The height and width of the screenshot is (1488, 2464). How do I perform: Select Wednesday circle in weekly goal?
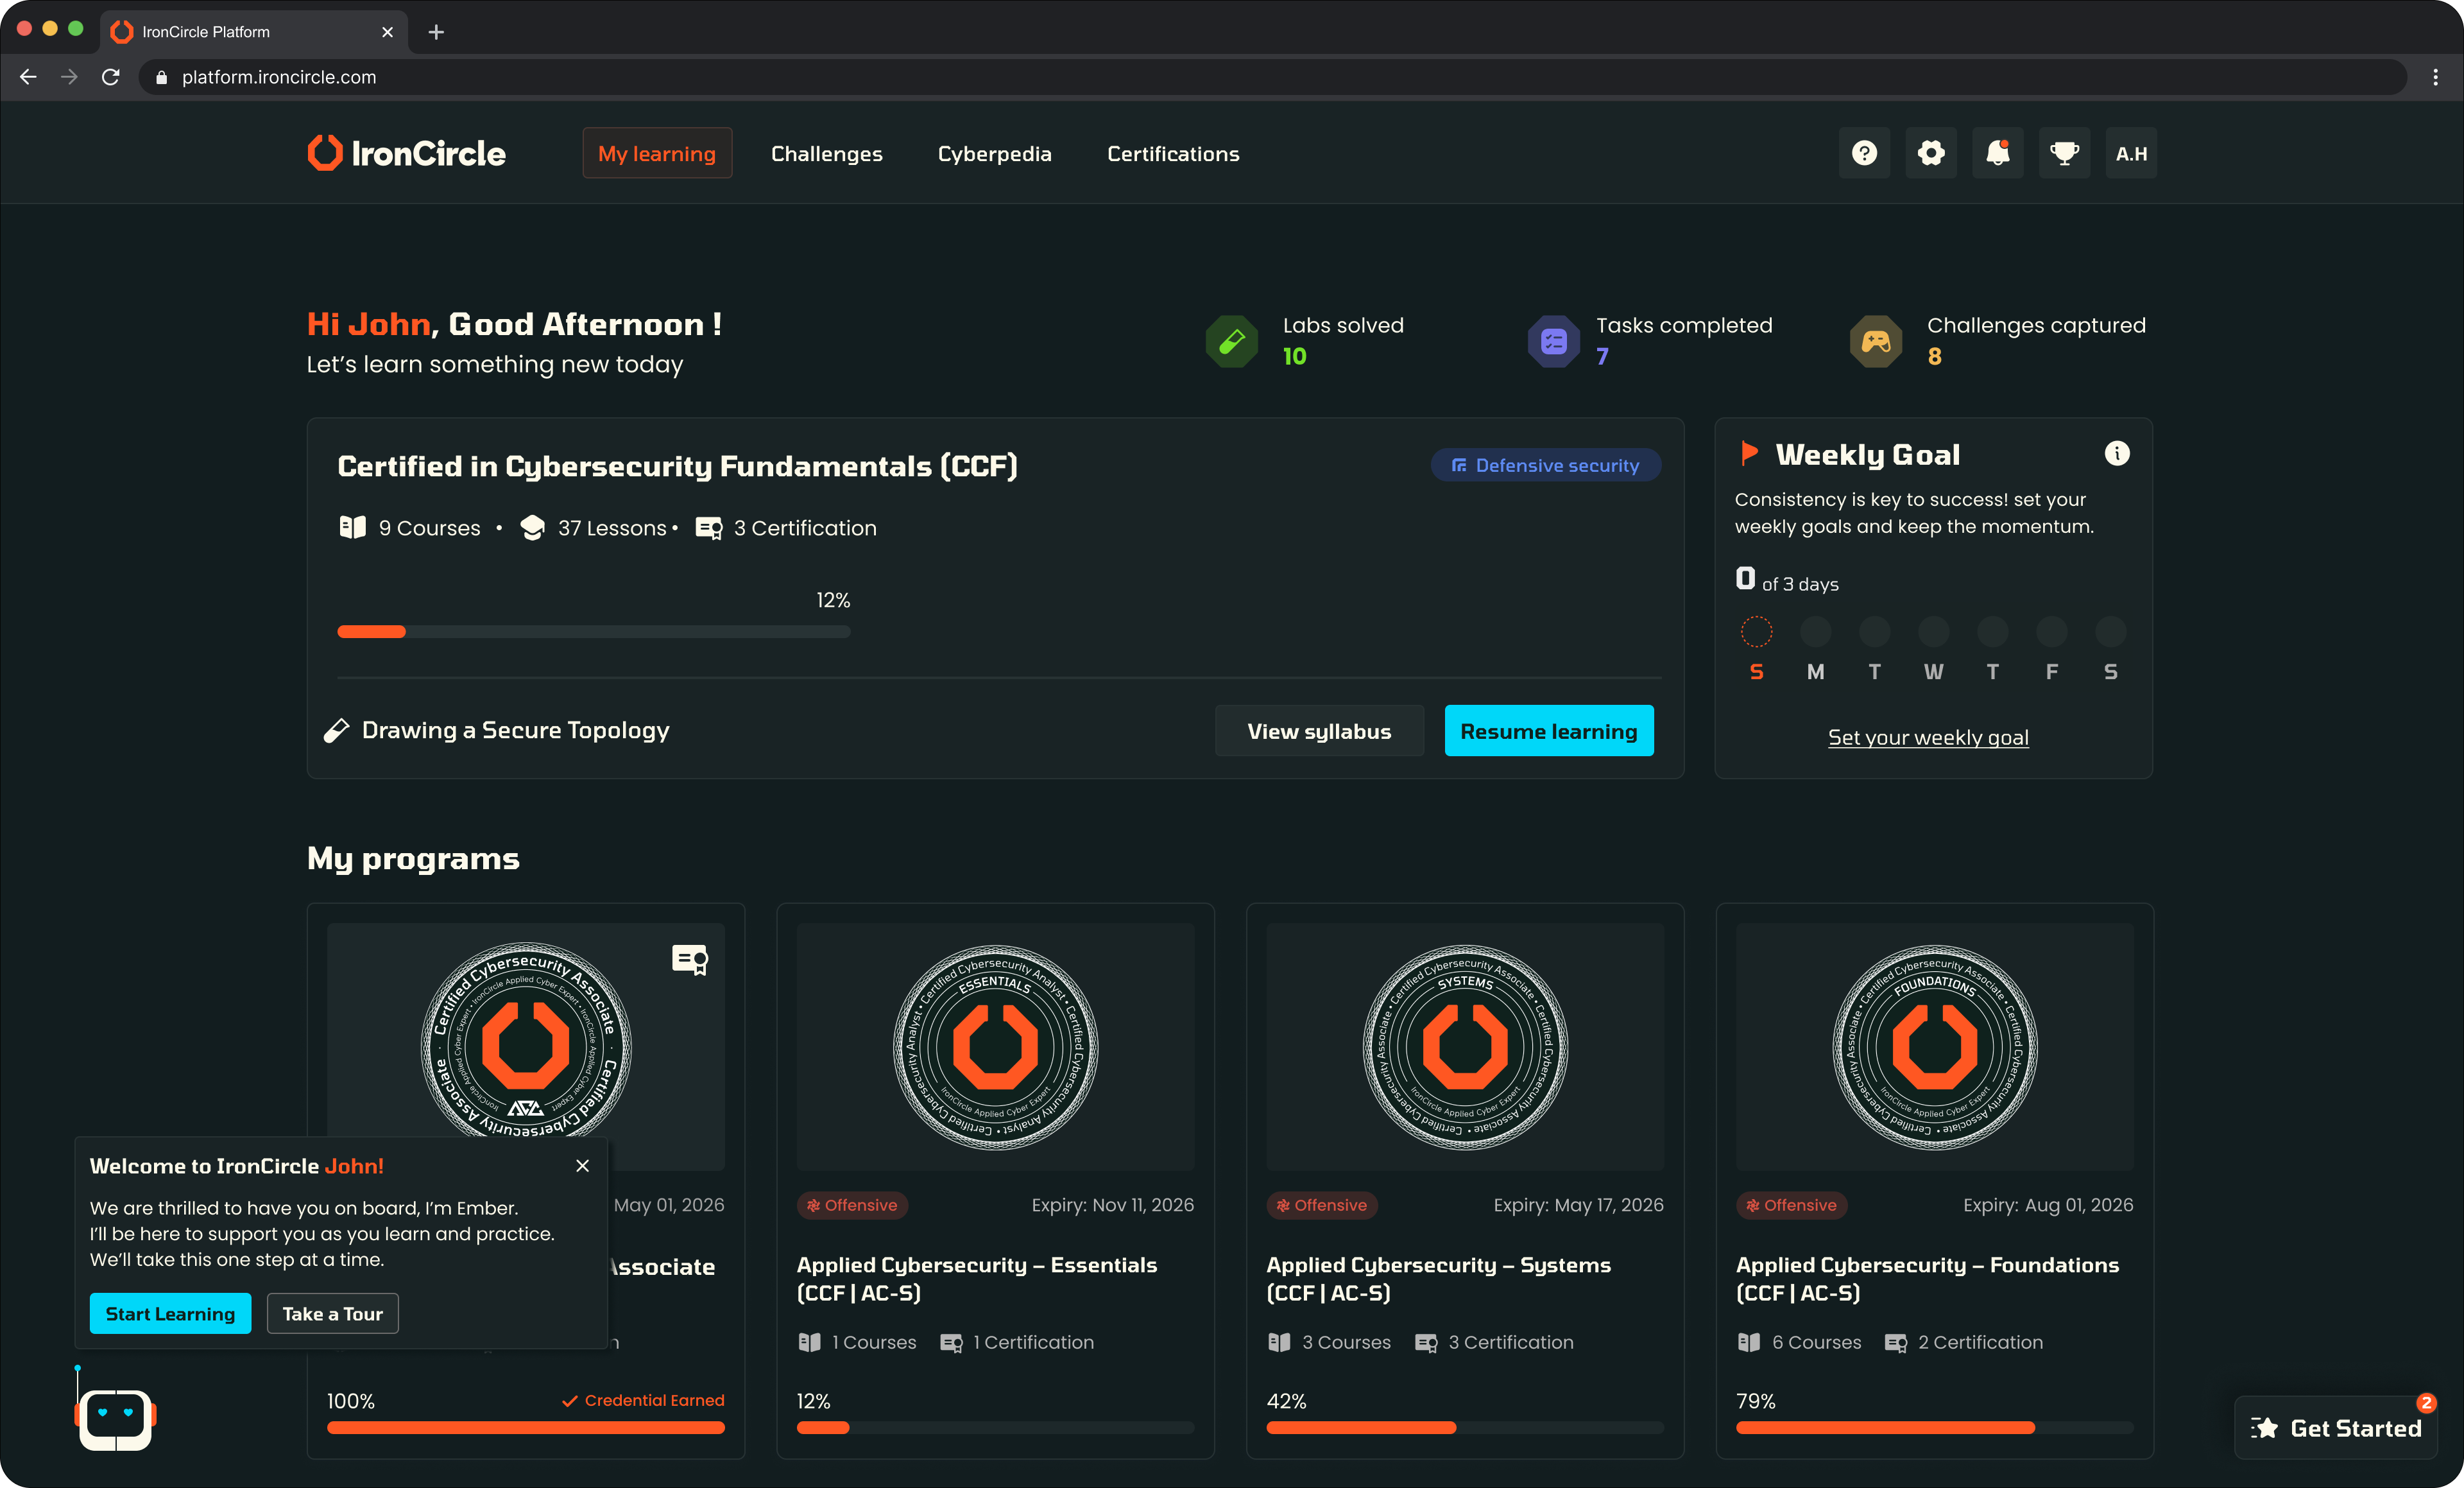(1933, 632)
